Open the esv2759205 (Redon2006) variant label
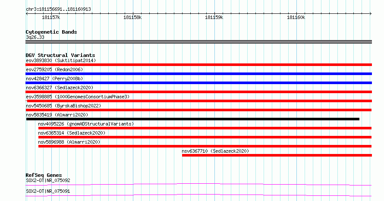The width and height of the screenshot is (384, 201). click(54, 69)
